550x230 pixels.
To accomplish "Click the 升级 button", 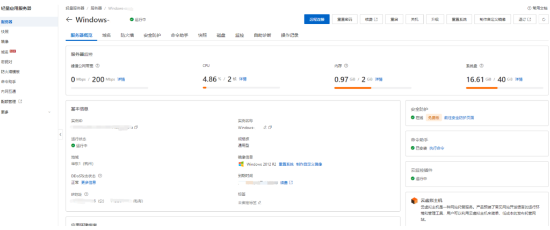I will (435, 20).
